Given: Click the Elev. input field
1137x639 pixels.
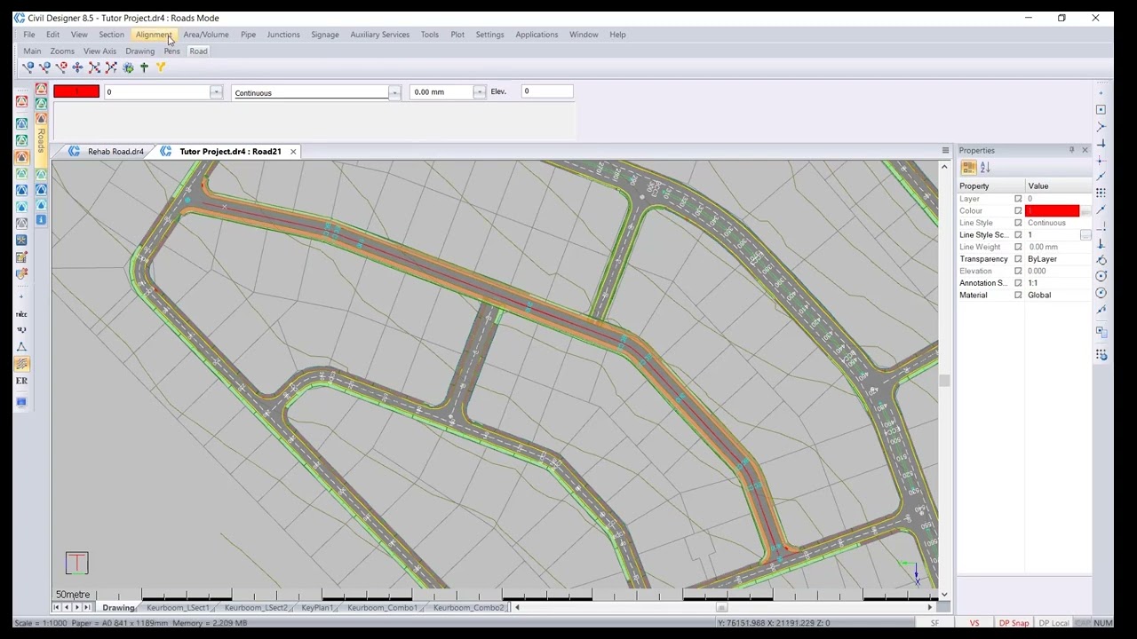Looking at the screenshot, I should click(x=547, y=91).
